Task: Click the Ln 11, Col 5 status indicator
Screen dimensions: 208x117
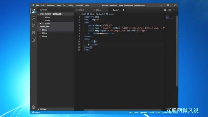Action: 134,112
